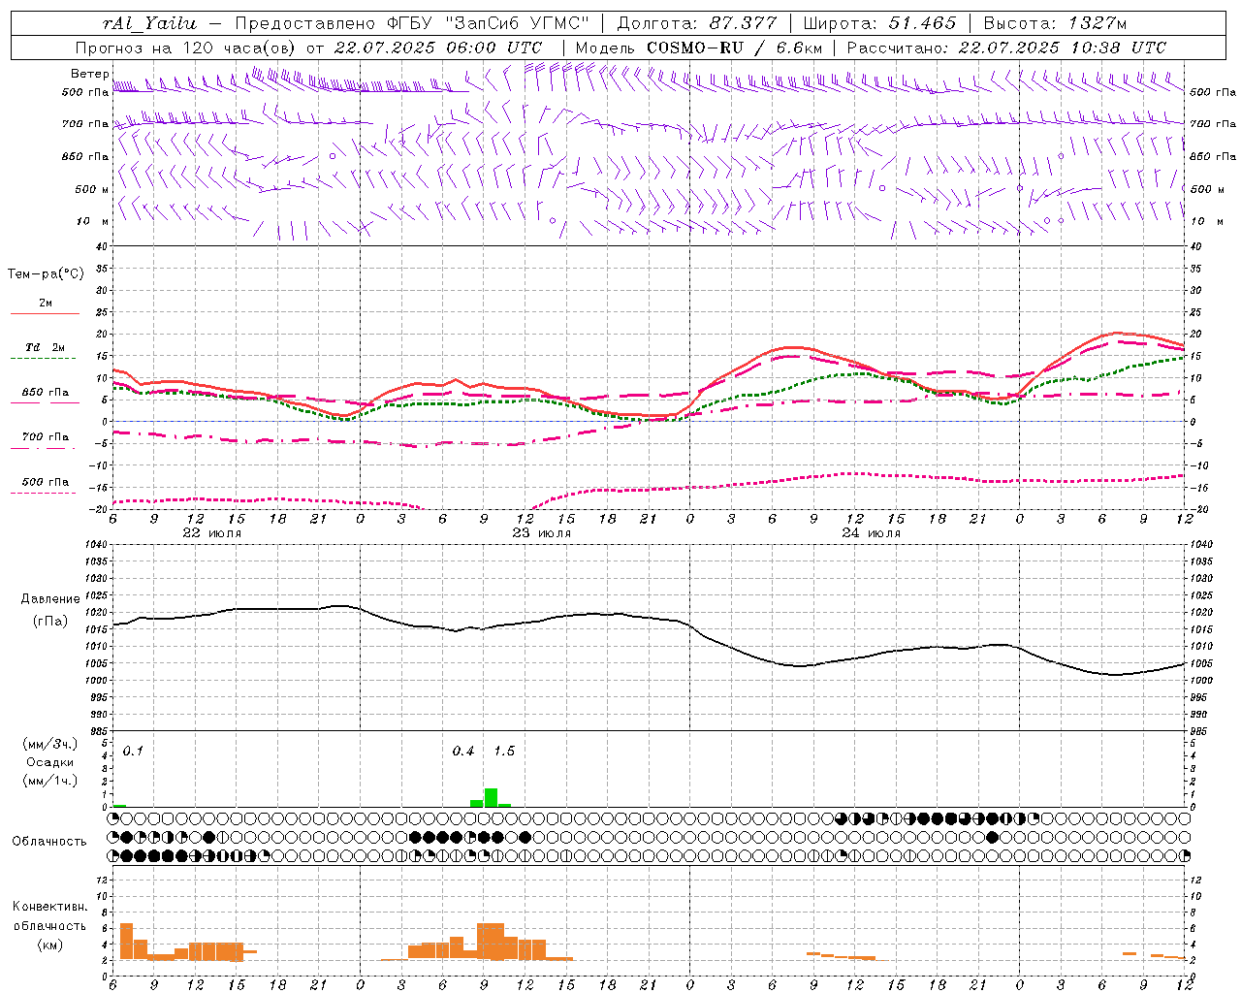Viewport: 1241px width, 993px height.
Task: Select the model name COSMO-RU / 6.6км
Action: [735, 48]
